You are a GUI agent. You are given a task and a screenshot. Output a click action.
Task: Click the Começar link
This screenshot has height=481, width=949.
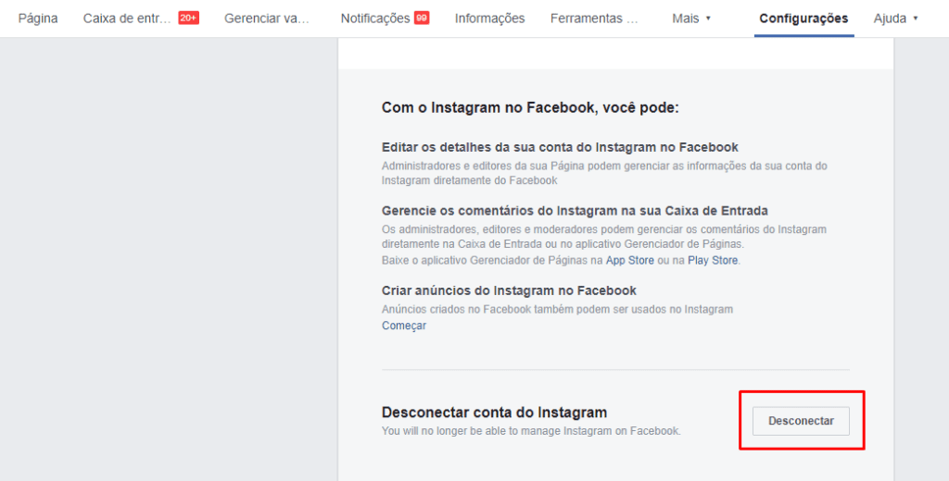pos(404,326)
